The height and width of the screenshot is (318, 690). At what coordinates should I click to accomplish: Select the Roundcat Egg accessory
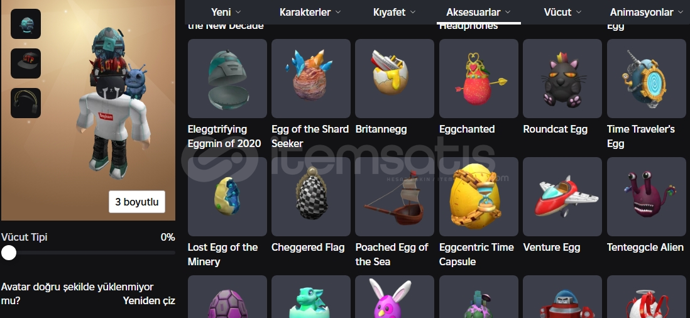point(562,79)
